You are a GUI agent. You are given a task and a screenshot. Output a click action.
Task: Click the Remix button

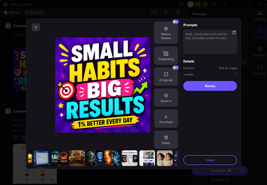click(x=210, y=86)
